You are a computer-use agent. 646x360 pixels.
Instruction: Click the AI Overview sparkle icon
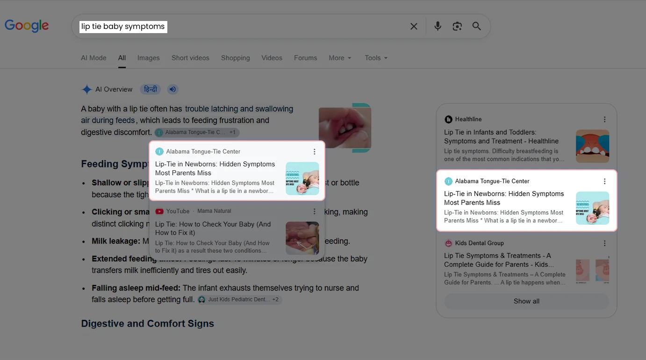click(86, 90)
